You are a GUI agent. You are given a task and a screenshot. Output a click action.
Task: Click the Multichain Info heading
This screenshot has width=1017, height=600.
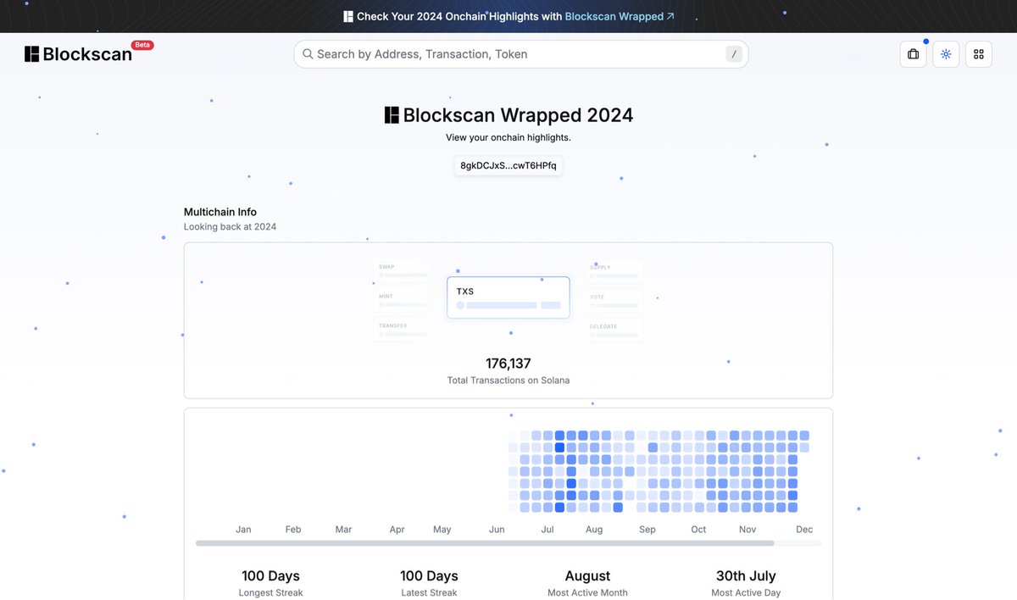point(220,212)
